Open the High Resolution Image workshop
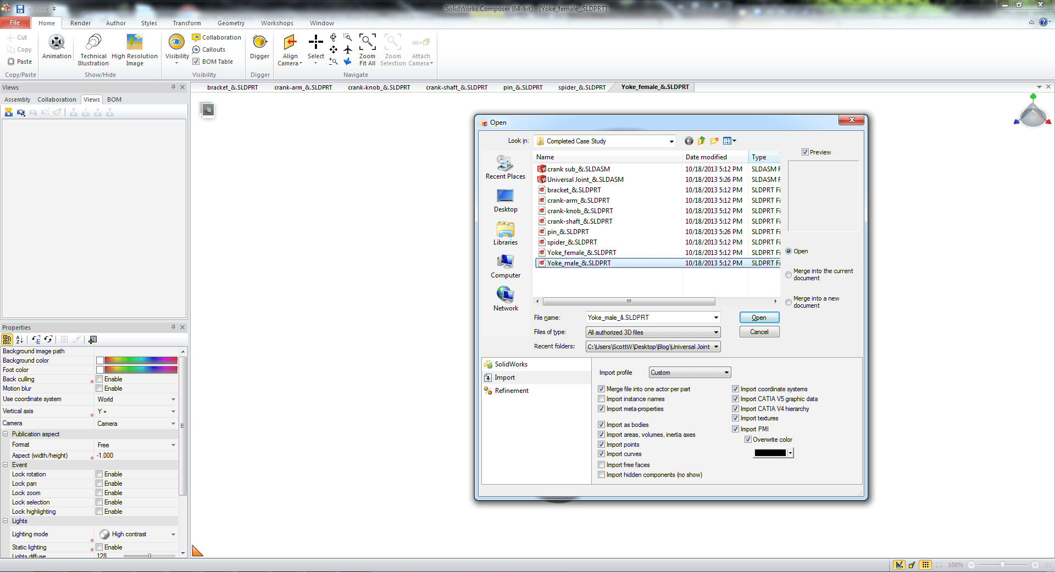 134,48
